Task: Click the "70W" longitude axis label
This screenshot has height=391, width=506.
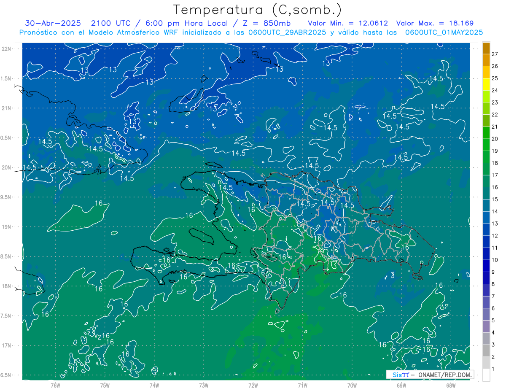Action: click(x=352, y=385)
